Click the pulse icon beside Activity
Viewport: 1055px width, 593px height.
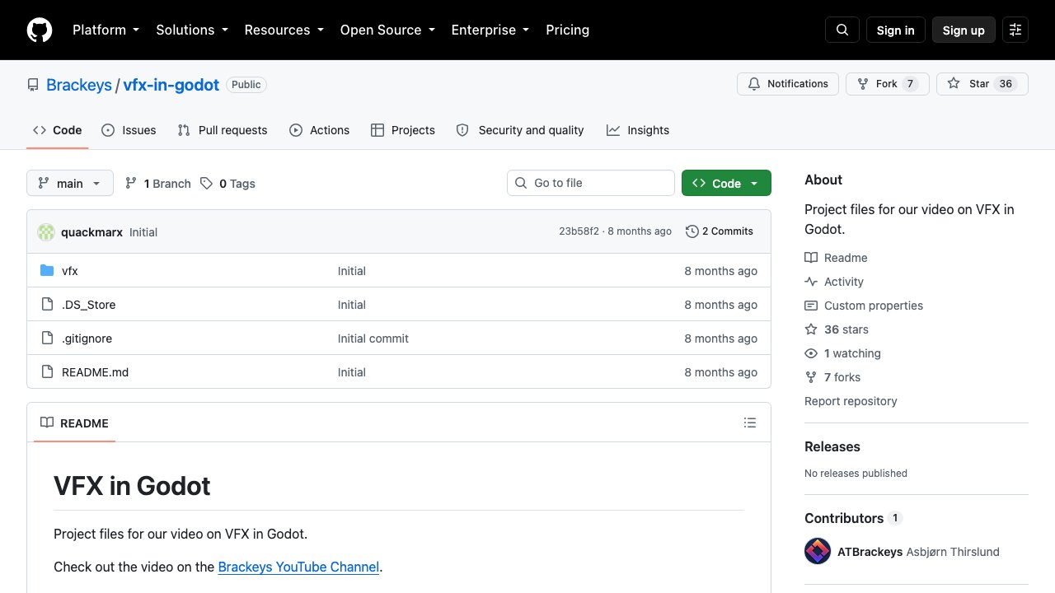click(811, 282)
